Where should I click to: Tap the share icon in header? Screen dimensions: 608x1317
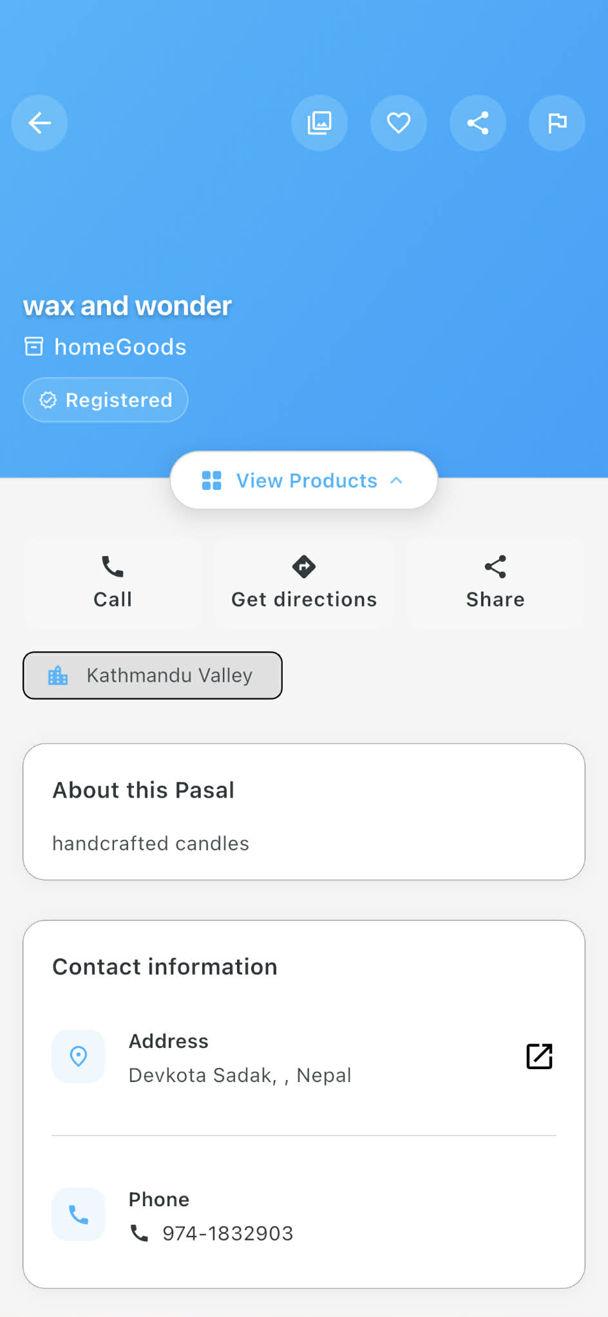pyautogui.click(x=478, y=123)
